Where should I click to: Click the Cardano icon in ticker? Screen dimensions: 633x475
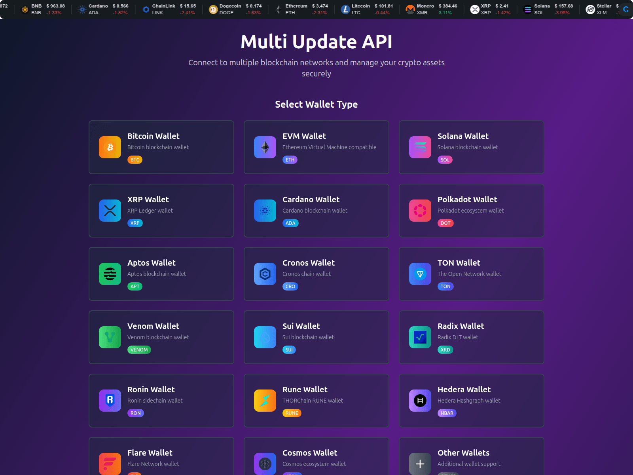82,9
